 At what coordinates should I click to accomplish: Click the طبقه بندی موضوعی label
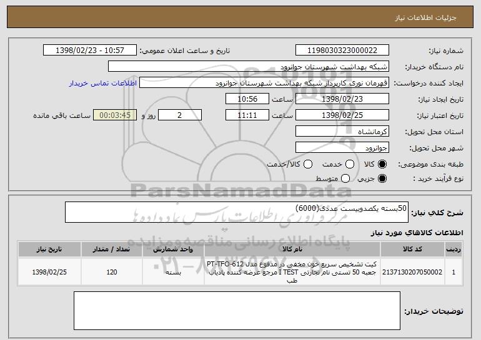430,164
